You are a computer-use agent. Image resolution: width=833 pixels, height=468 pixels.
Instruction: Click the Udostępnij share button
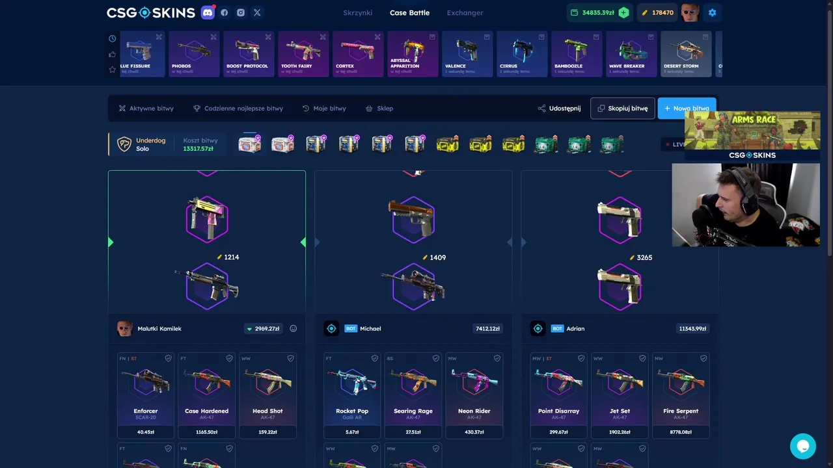coord(560,109)
